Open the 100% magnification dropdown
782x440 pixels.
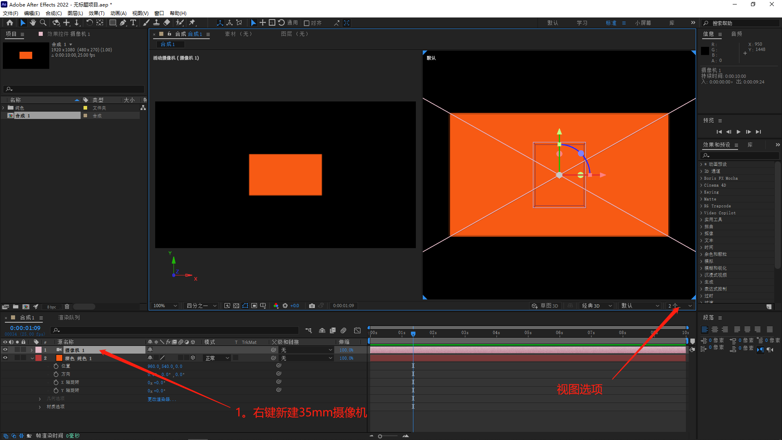[165, 306]
